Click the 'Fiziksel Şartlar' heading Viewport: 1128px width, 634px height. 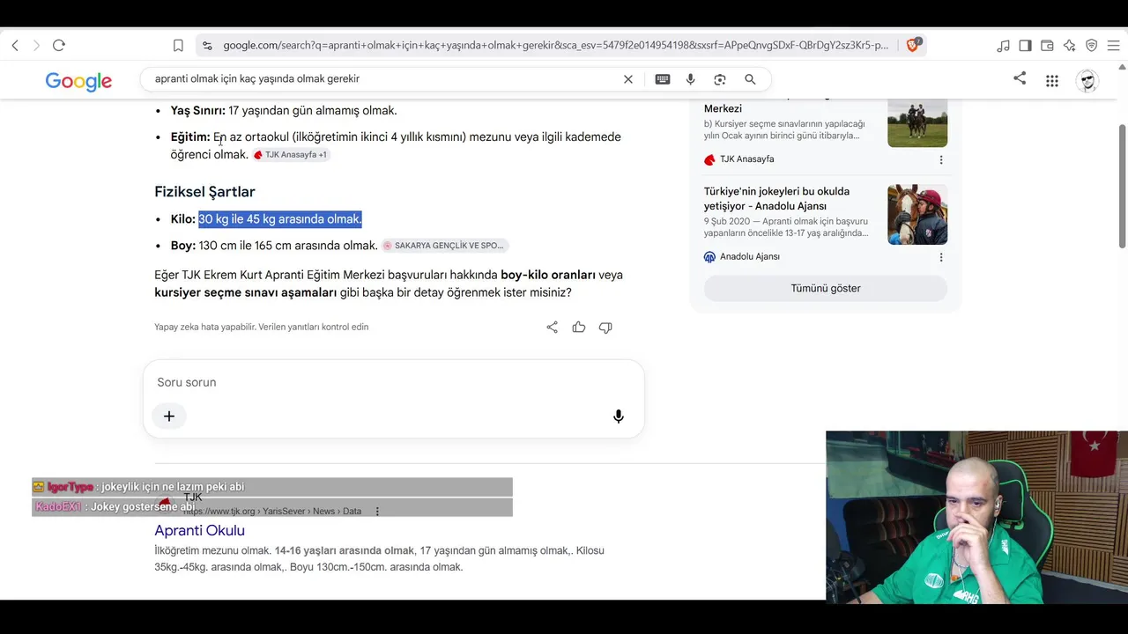point(204,192)
